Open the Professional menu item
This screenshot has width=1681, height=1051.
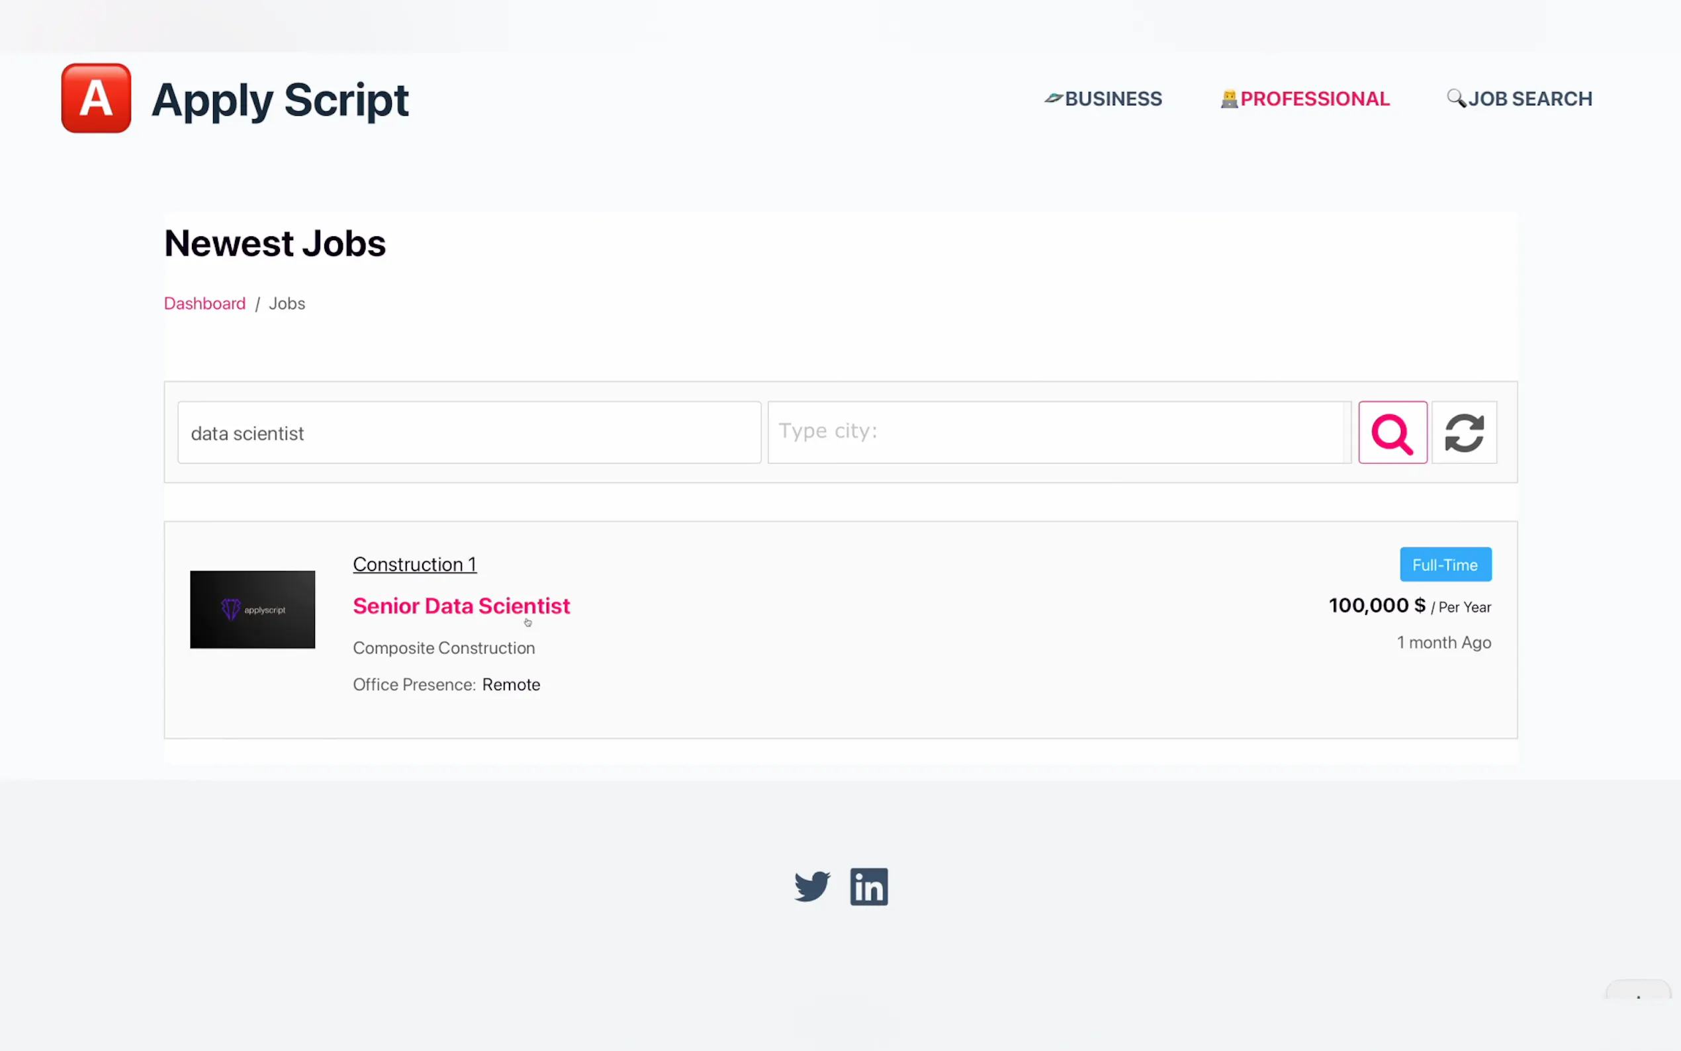pos(1305,99)
